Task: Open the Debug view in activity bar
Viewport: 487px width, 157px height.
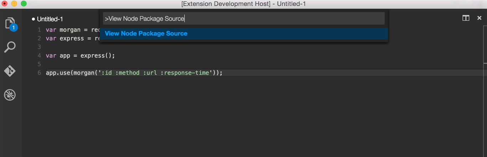Action: click(x=10, y=95)
